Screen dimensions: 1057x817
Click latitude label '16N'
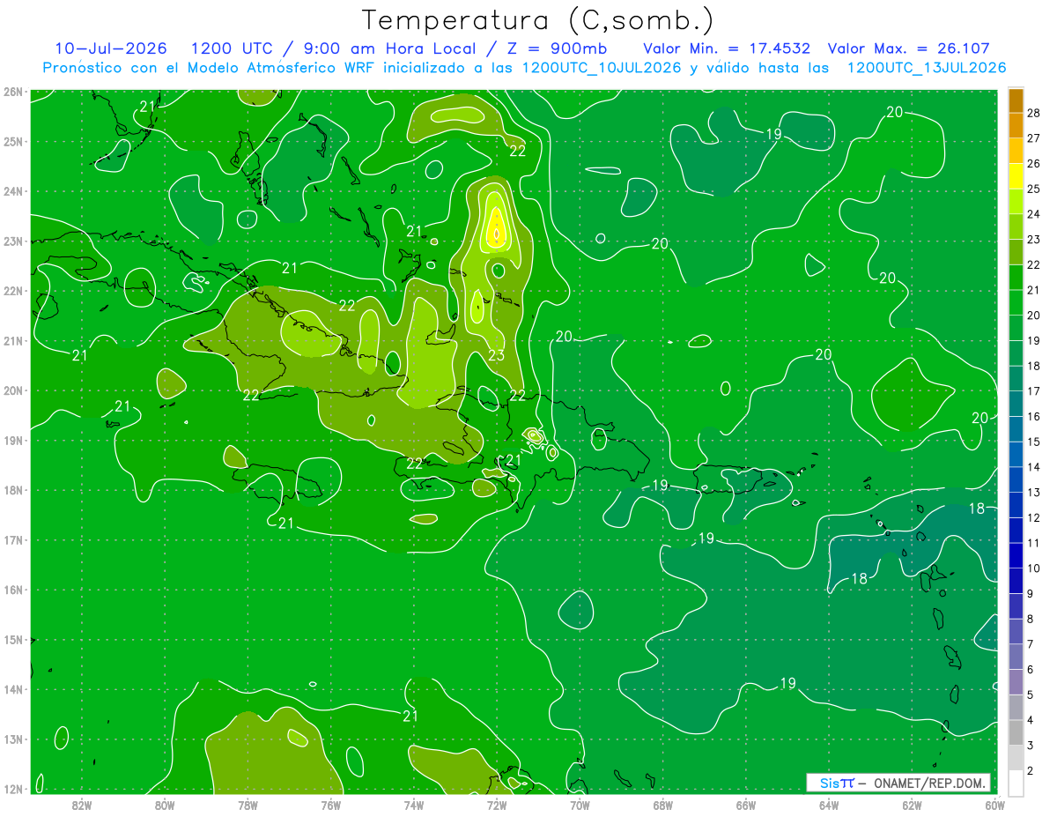pos(13,590)
